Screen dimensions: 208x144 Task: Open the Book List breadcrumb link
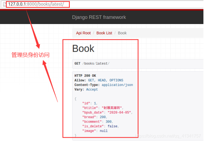(x=104, y=33)
